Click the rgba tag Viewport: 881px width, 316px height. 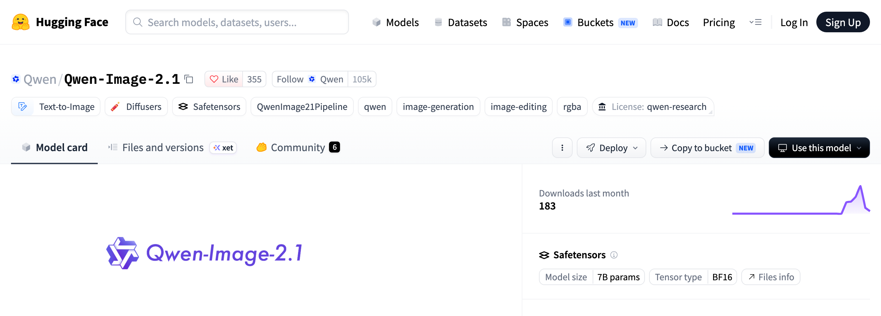572,107
